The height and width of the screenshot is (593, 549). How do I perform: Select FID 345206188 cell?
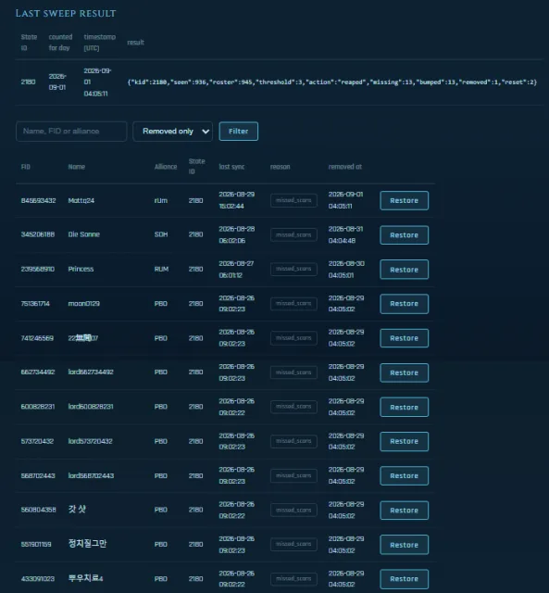coord(38,234)
